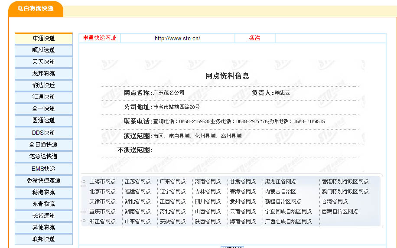Select 海南省网点 link

pos(243,222)
